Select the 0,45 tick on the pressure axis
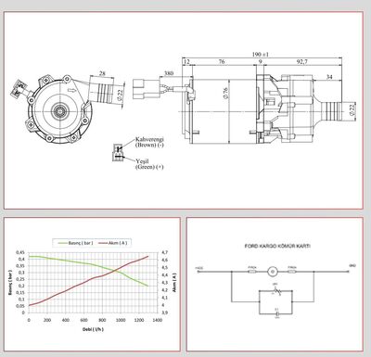371x357 pixels. tap(21, 252)
